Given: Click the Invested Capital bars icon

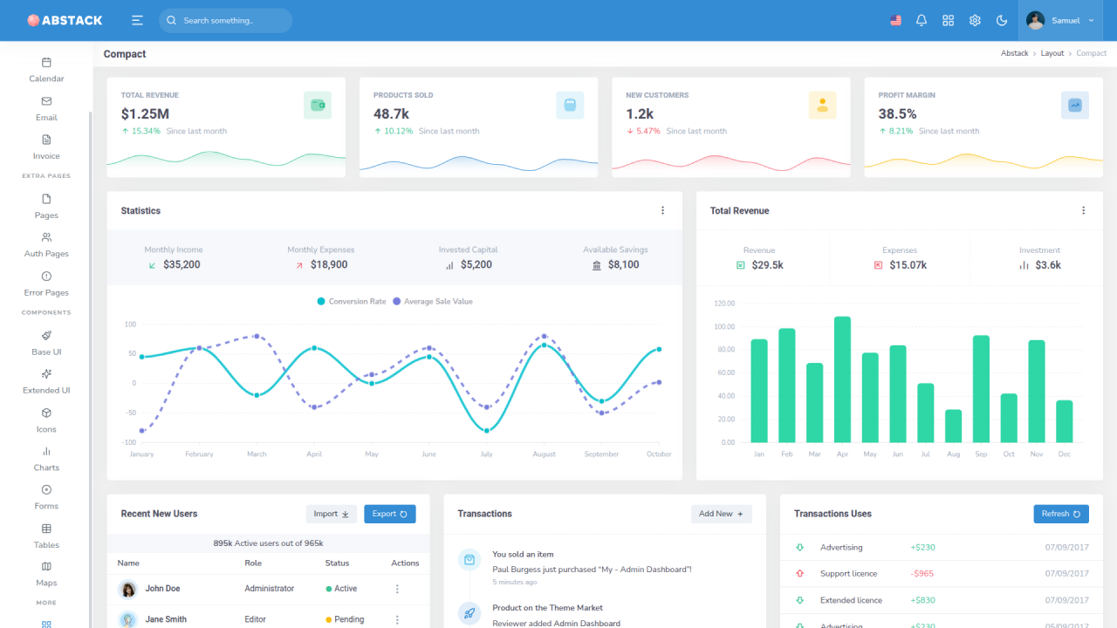Looking at the screenshot, I should click(450, 265).
